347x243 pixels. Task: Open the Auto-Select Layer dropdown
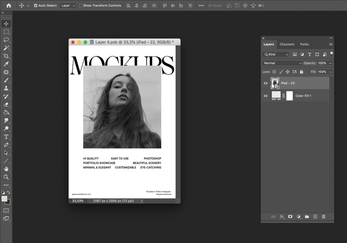coord(68,5)
